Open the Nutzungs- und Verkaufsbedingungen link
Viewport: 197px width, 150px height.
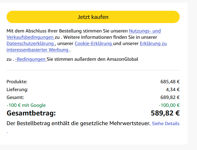pyautogui.click(x=144, y=31)
